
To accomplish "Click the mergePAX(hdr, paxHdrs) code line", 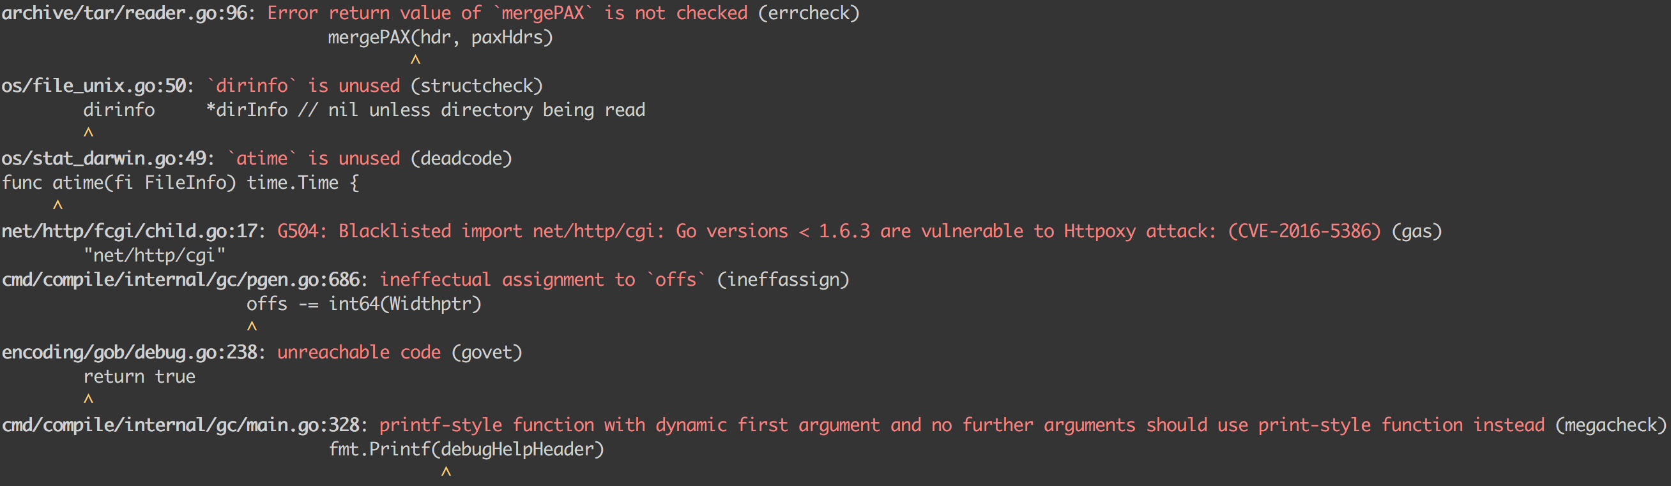I will point(441,38).
